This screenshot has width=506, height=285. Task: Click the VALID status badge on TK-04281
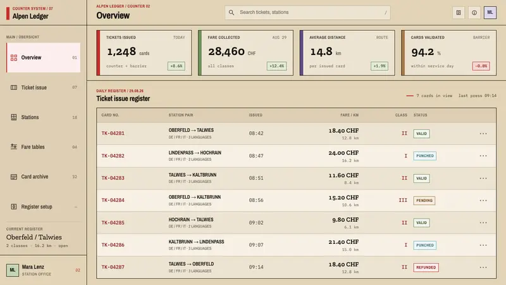click(421, 134)
